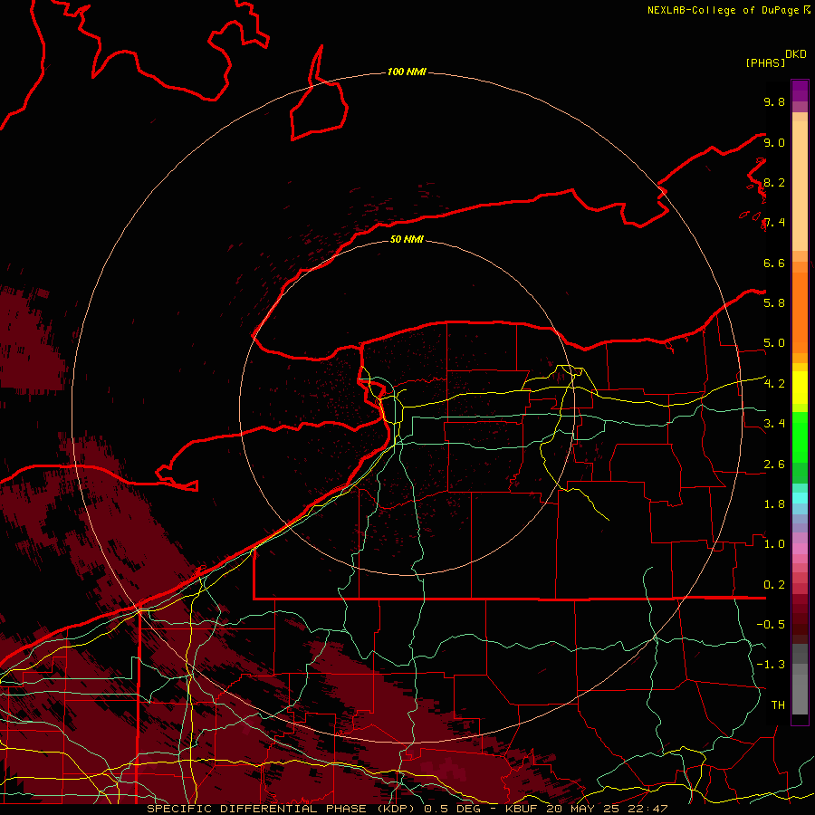This screenshot has width=815, height=815.
Task: Click the 9.0 scale value
Action: click(x=774, y=142)
